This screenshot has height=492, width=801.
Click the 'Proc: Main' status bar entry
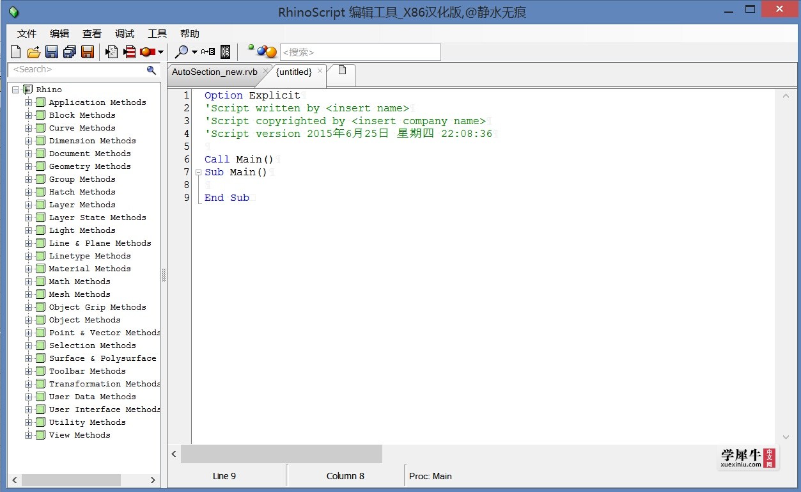(x=430, y=476)
